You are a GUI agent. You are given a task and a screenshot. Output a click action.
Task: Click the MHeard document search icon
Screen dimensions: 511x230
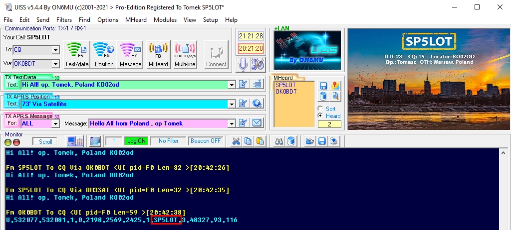click(335, 96)
